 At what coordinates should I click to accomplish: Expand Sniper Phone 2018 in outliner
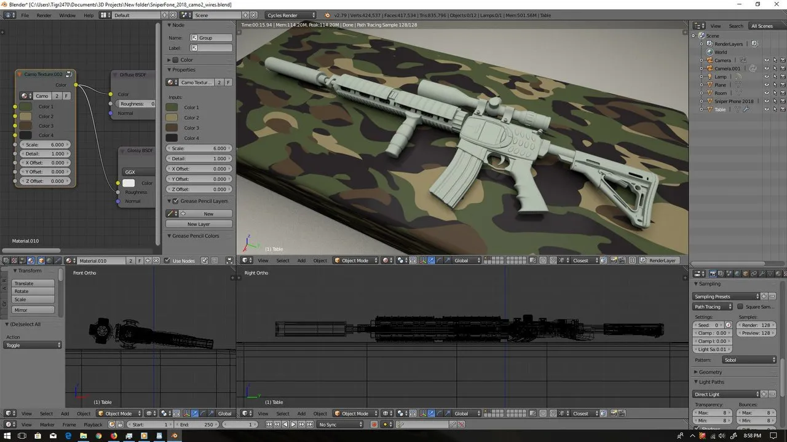[x=703, y=101]
